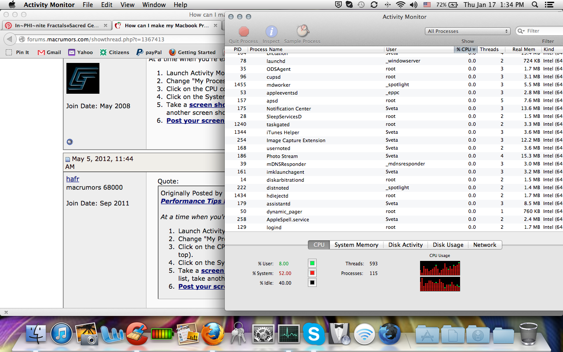Sort by the Process Name column header

click(x=316, y=49)
